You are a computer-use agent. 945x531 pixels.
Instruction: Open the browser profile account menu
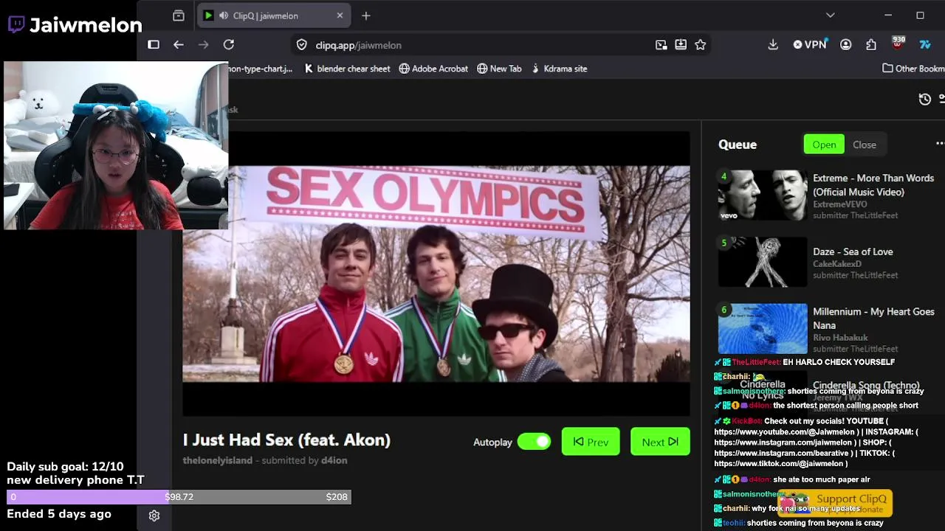click(x=846, y=45)
